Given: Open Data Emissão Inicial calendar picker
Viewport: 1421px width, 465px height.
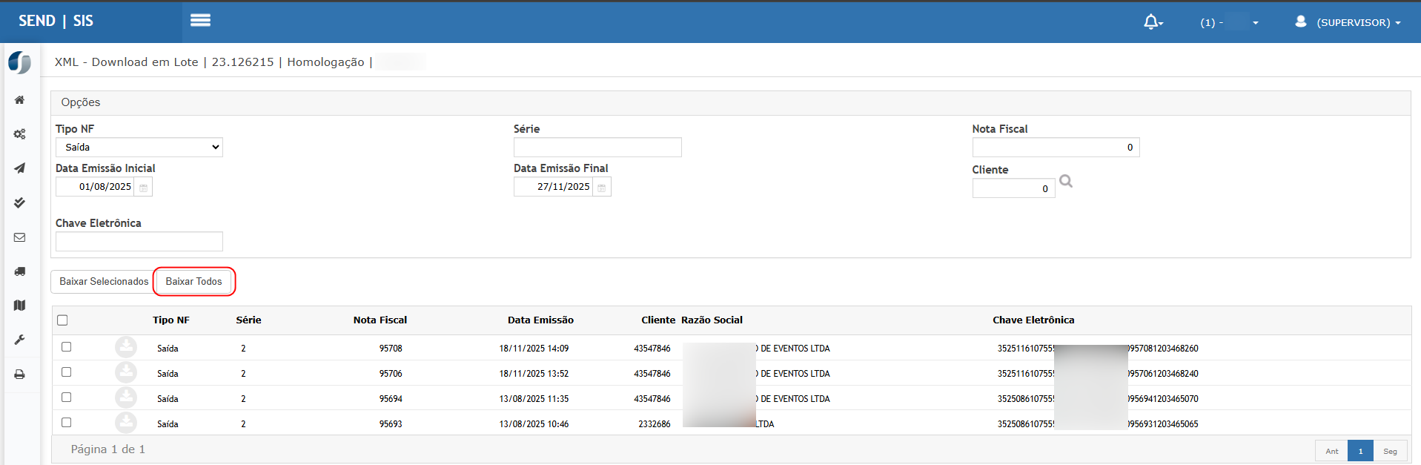Looking at the screenshot, I should coord(144,188).
